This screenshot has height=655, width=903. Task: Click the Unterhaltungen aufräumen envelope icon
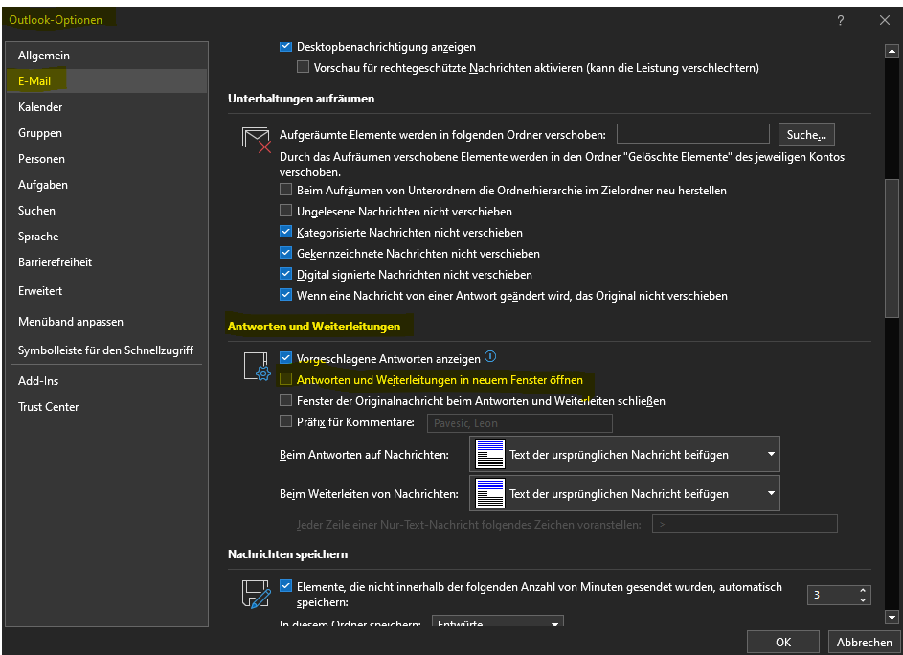tap(257, 140)
